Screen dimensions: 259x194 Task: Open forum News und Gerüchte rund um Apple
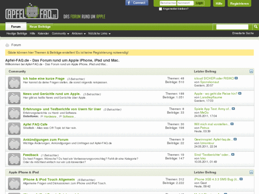tap(52, 94)
